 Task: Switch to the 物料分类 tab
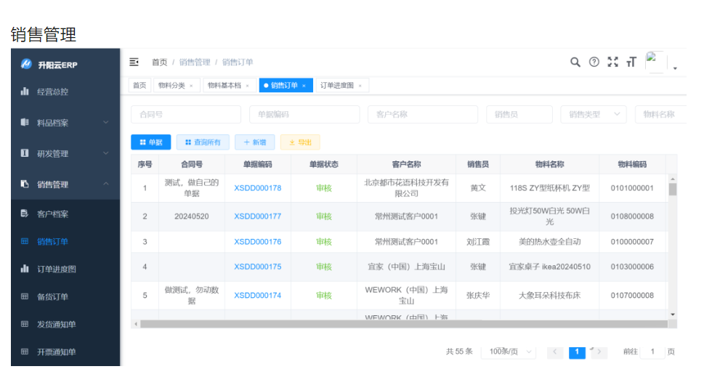(x=171, y=86)
